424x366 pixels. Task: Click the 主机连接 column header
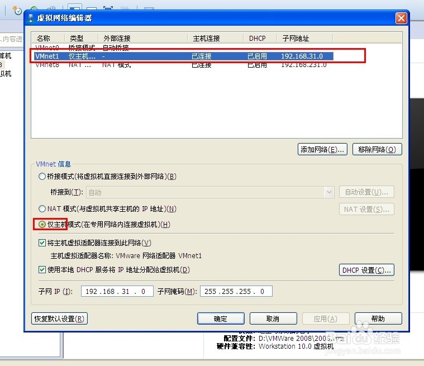(x=215, y=38)
